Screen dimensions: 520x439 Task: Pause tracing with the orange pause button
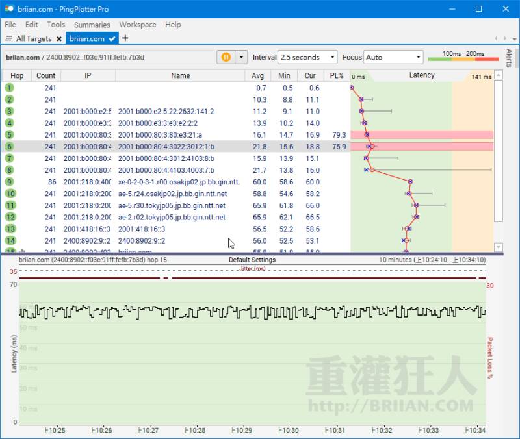[226, 57]
